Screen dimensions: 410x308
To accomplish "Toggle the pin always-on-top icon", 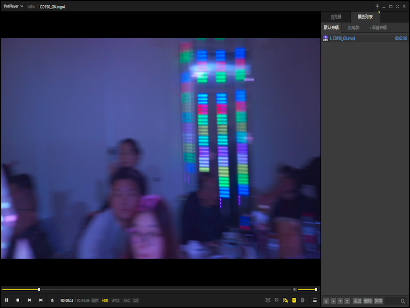I will (377, 6).
